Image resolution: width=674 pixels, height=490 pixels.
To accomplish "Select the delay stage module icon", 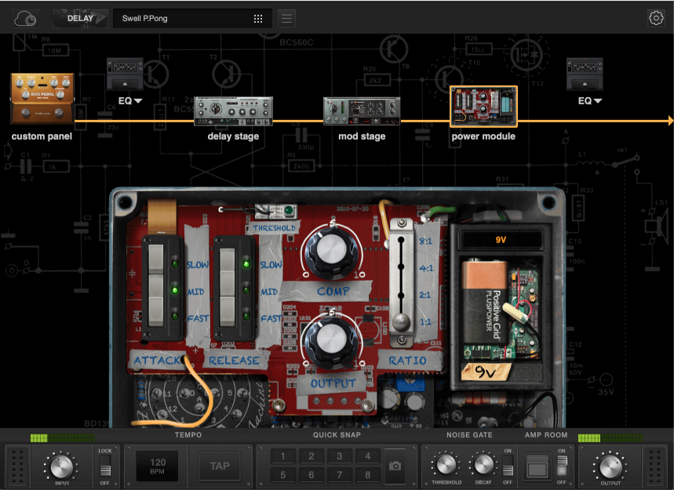I will coord(233,112).
